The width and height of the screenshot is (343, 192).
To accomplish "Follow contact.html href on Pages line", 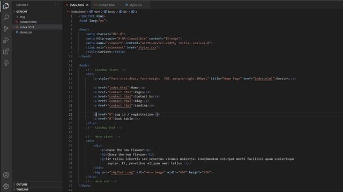I will click(120, 92).
